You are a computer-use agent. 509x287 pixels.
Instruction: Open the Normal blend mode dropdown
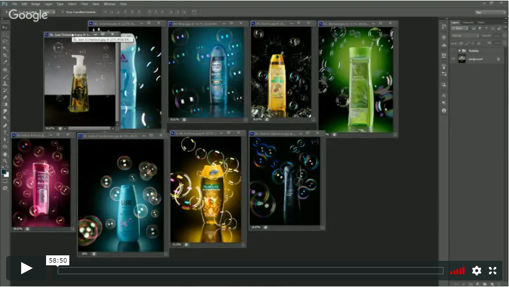pyautogui.click(x=465, y=36)
